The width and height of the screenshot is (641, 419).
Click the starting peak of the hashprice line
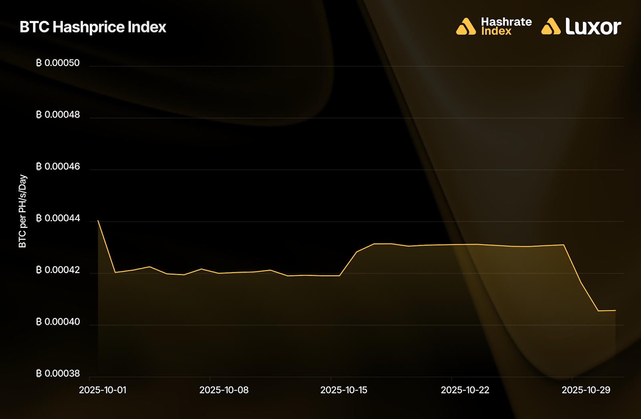coord(98,221)
